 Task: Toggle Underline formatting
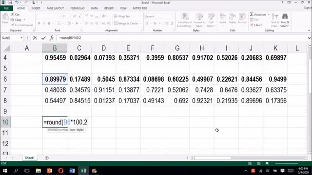click(49, 23)
